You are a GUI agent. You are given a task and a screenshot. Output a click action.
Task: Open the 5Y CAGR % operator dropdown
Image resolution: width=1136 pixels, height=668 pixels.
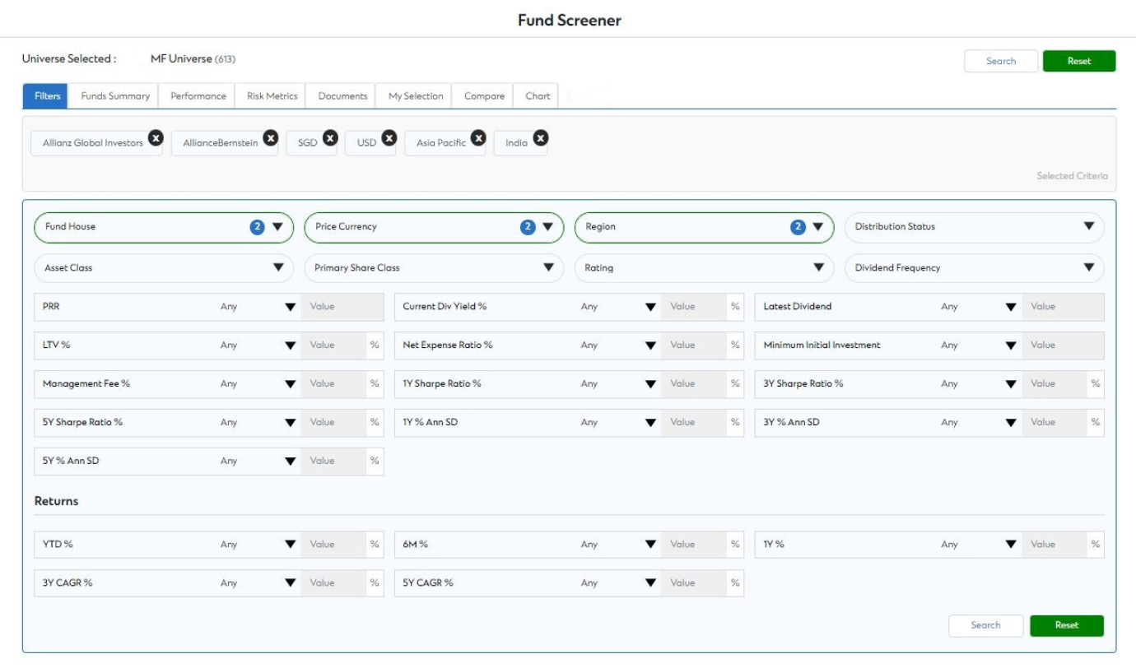(x=617, y=583)
